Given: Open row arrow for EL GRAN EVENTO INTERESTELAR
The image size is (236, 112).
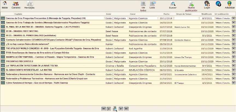Looking at the screenshot, I should (x=234, y=70).
